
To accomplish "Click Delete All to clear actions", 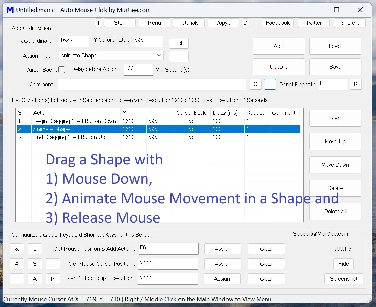I will point(335,211).
